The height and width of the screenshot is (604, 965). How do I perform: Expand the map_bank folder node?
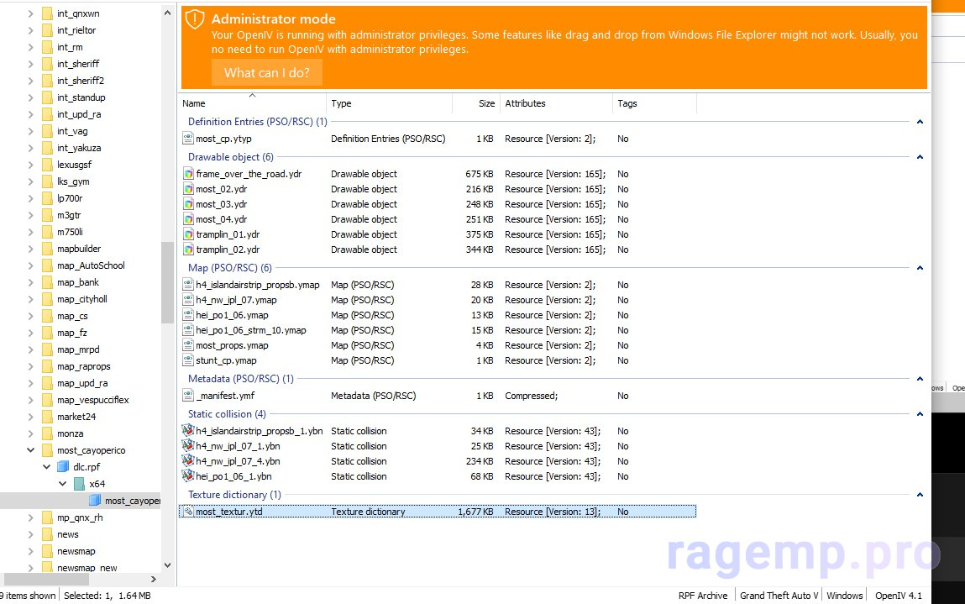pos(30,282)
